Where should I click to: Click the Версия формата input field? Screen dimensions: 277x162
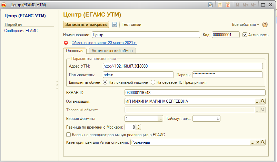pos(141,119)
